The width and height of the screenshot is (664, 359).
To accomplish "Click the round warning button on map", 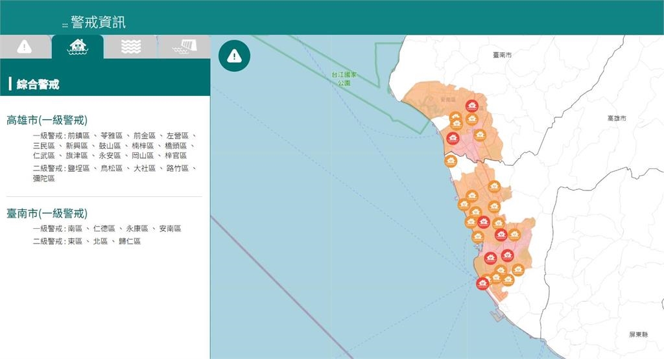I will click(x=234, y=56).
